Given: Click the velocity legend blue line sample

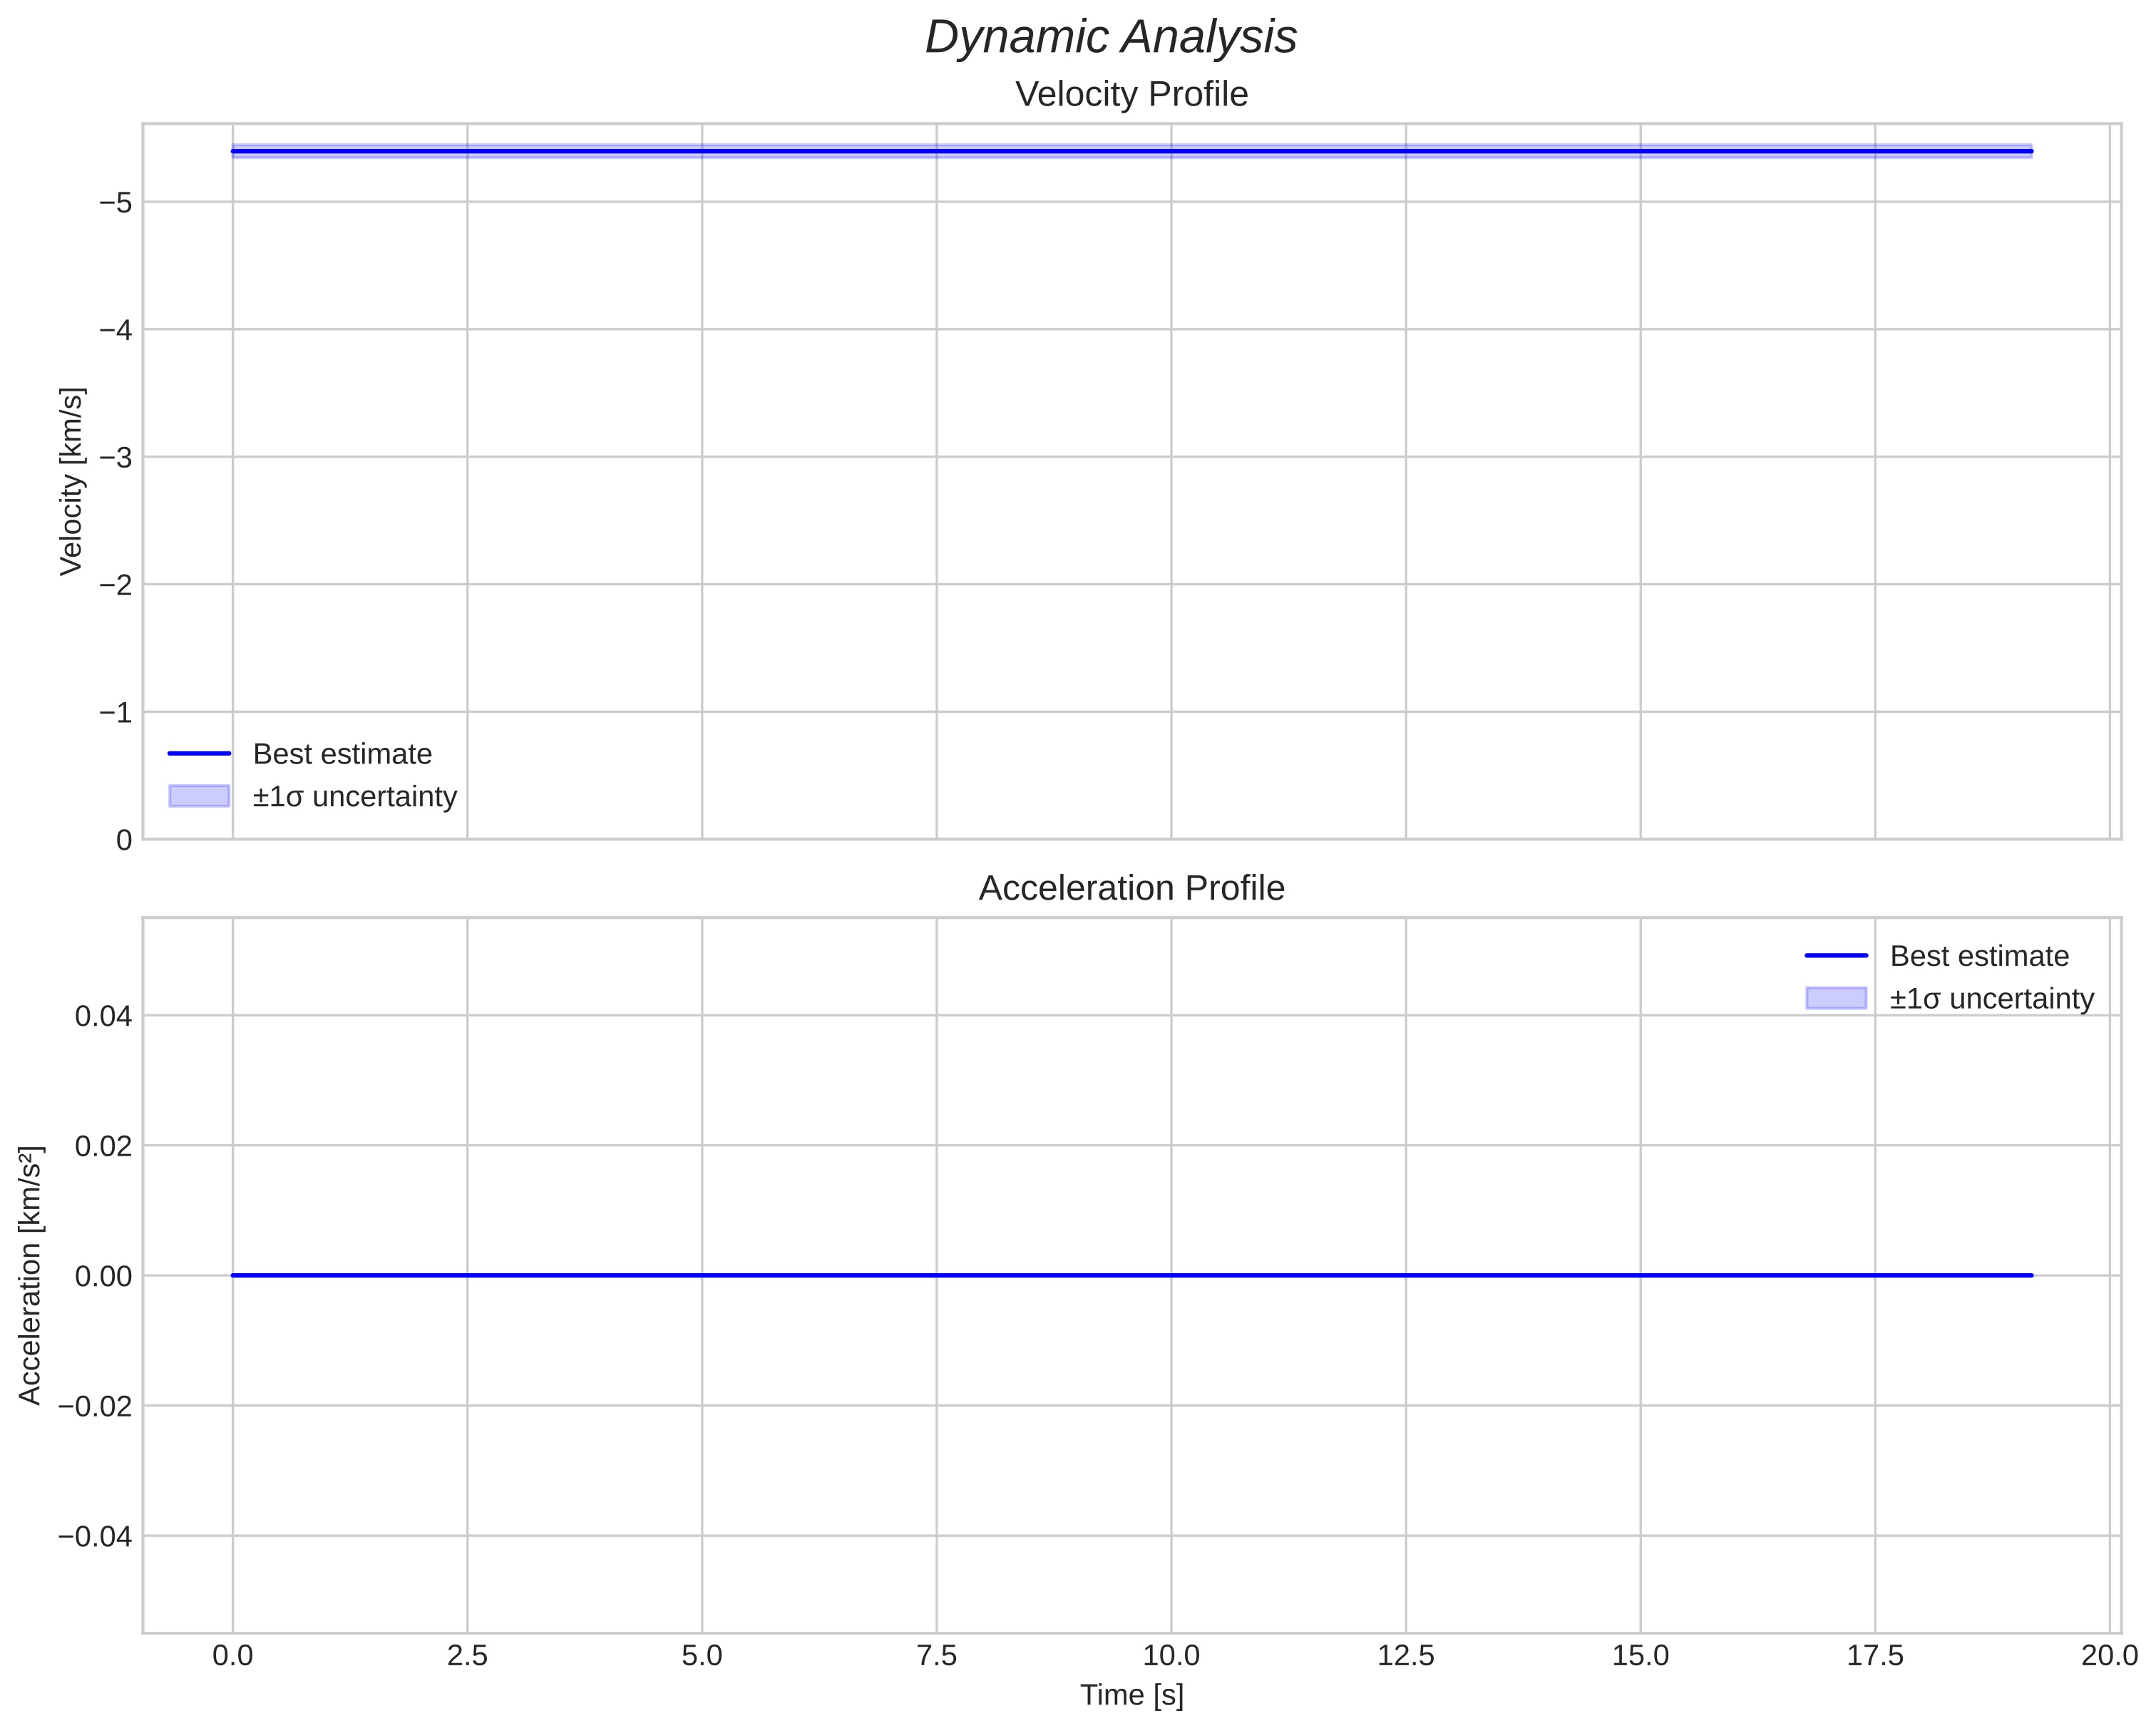Looking at the screenshot, I should 199,754.
